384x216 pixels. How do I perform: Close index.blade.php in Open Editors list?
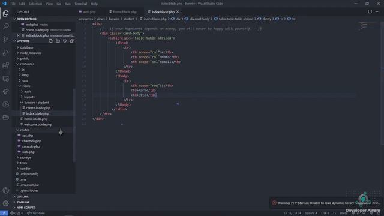pos(19,35)
